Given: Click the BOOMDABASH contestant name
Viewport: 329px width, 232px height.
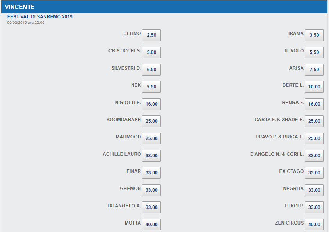Looking at the screenshot, I should [124, 120].
